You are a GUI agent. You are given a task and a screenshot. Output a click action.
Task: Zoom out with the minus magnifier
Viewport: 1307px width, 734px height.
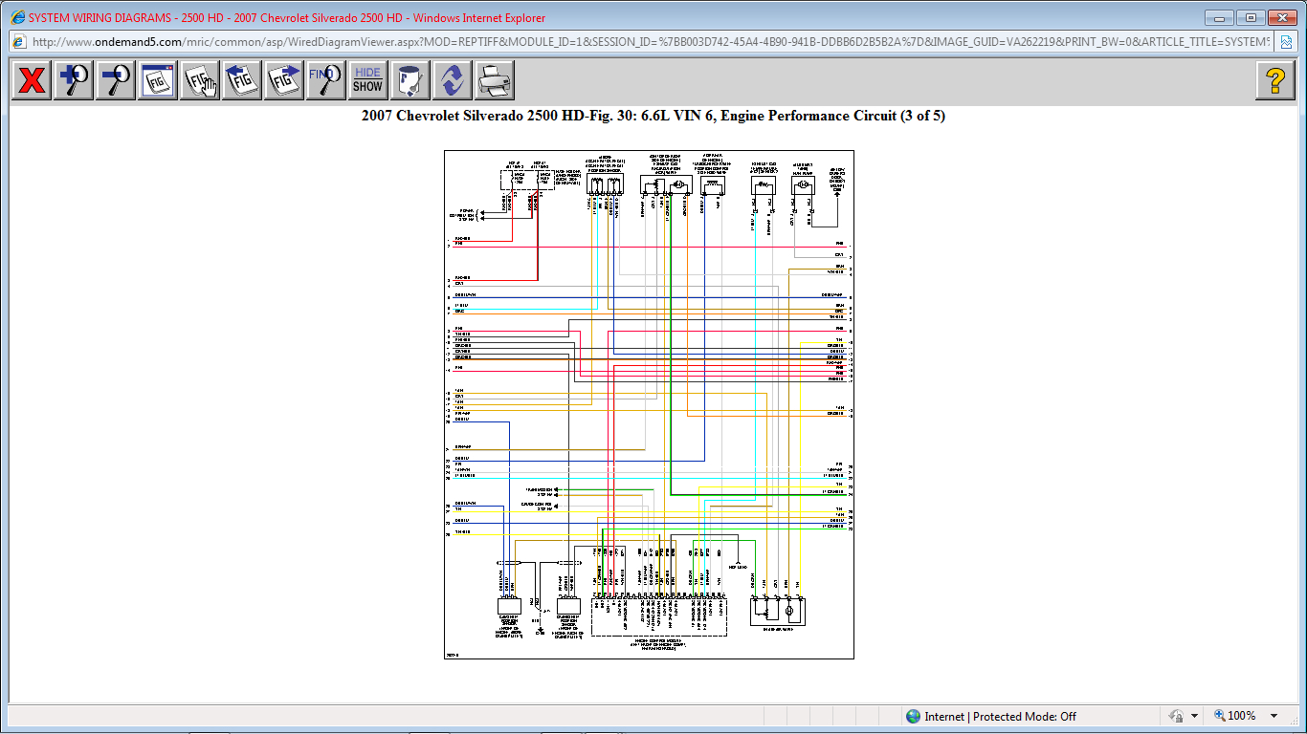pos(116,80)
